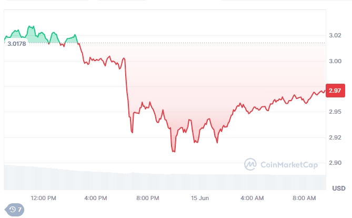Select the 8:00 AM time axis label

[304, 198]
